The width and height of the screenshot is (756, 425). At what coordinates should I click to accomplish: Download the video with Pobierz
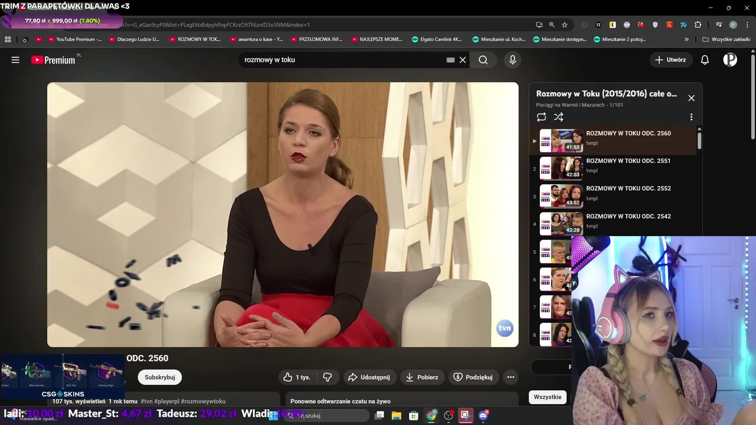click(x=422, y=377)
